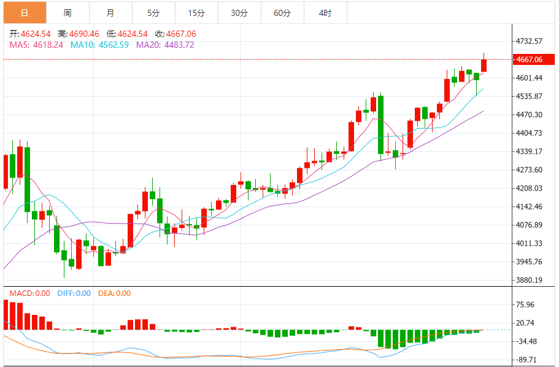Click the MACD indicator label
Screen dimensions: 559x367
(29, 293)
